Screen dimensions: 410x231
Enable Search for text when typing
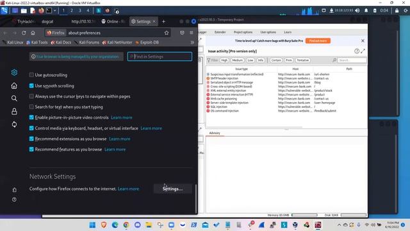[31, 107]
